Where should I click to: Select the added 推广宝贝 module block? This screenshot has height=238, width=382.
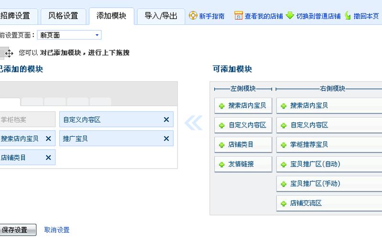coord(116,139)
